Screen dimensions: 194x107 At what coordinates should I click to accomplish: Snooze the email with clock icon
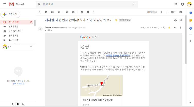(x=73, y=12)
